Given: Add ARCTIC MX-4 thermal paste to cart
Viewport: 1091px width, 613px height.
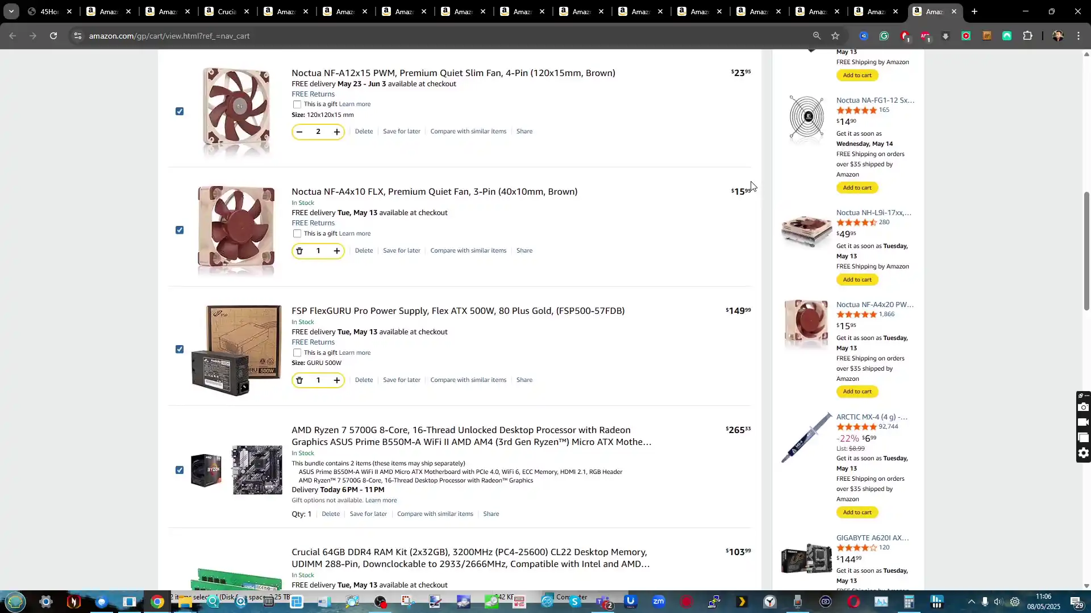Looking at the screenshot, I should click(857, 513).
